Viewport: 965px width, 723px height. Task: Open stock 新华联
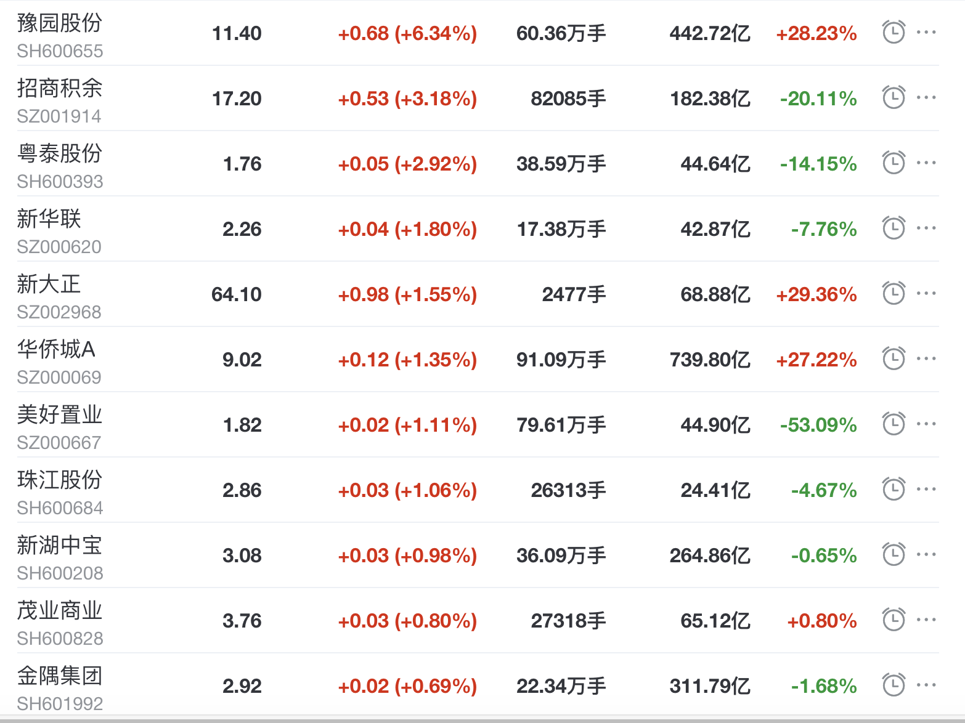pos(49,219)
